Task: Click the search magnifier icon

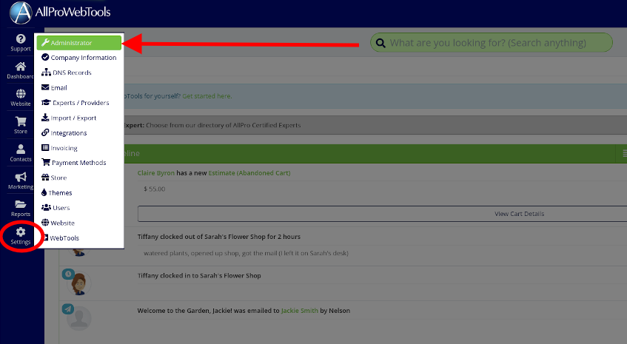Action: (x=380, y=43)
